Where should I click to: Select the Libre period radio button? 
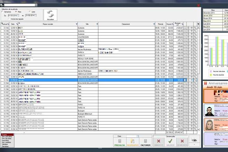pyautogui.click(x=30, y=12)
